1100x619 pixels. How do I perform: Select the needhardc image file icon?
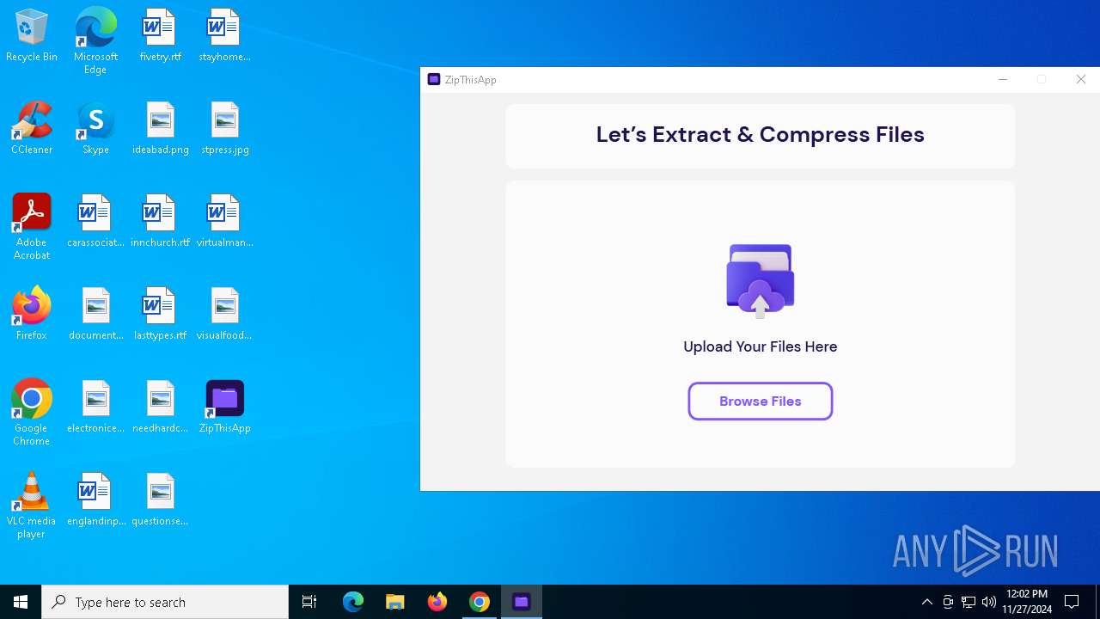click(x=160, y=408)
